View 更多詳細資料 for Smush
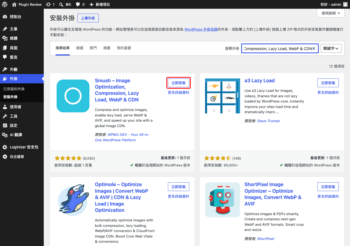 click(x=179, y=92)
